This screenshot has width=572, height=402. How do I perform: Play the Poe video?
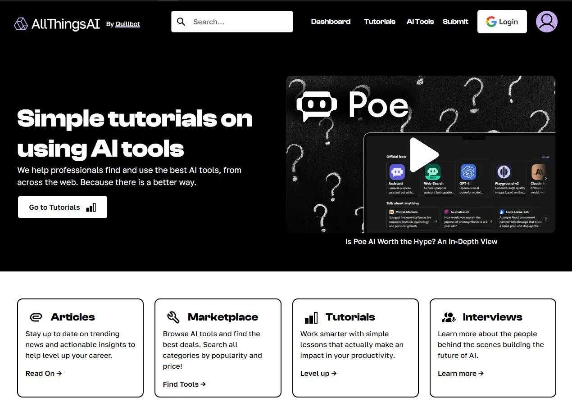pyautogui.click(x=424, y=154)
